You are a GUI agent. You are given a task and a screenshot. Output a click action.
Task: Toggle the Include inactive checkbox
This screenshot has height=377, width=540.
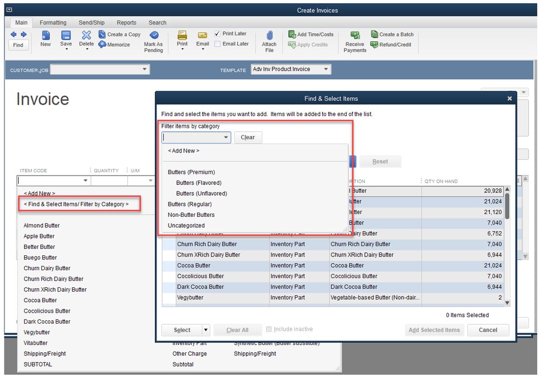(269, 329)
